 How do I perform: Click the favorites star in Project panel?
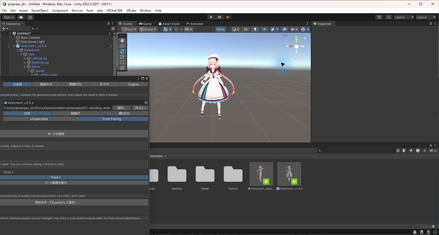425,151
